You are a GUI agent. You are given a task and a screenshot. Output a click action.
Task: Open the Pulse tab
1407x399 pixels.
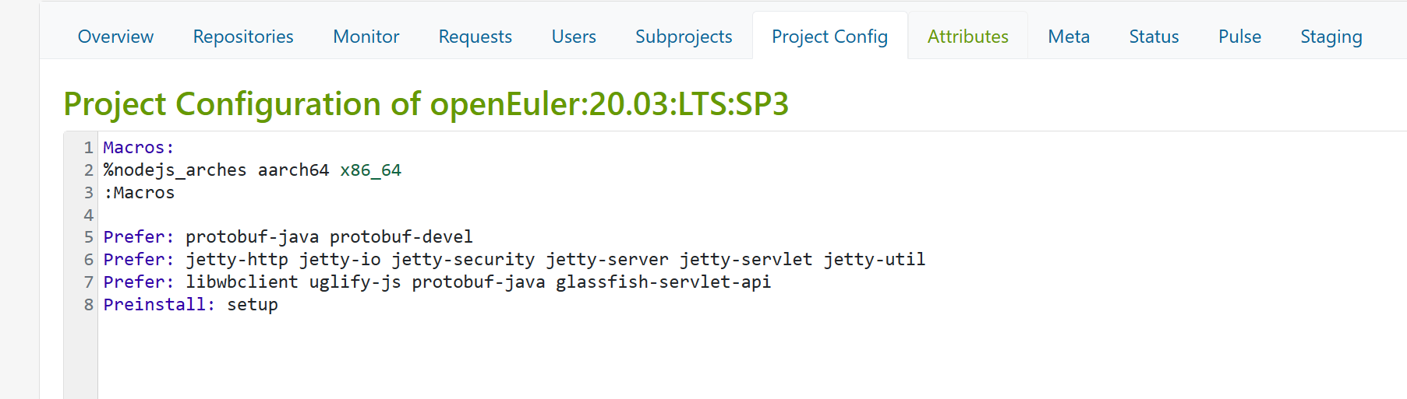1239,37
